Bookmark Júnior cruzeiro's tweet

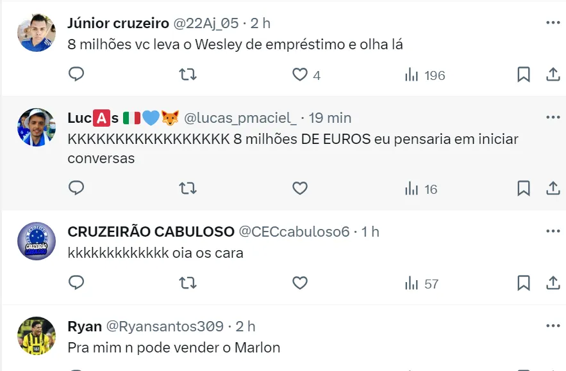point(523,75)
